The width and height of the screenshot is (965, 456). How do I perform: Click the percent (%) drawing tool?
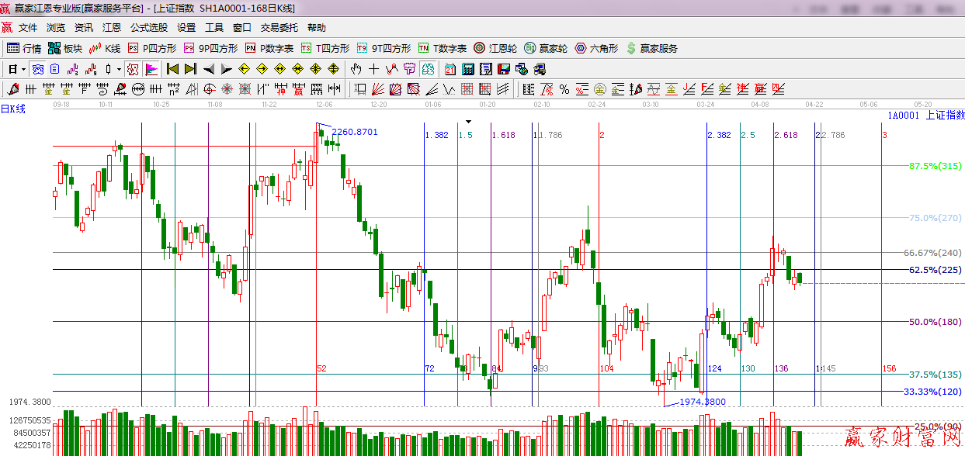click(564, 89)
